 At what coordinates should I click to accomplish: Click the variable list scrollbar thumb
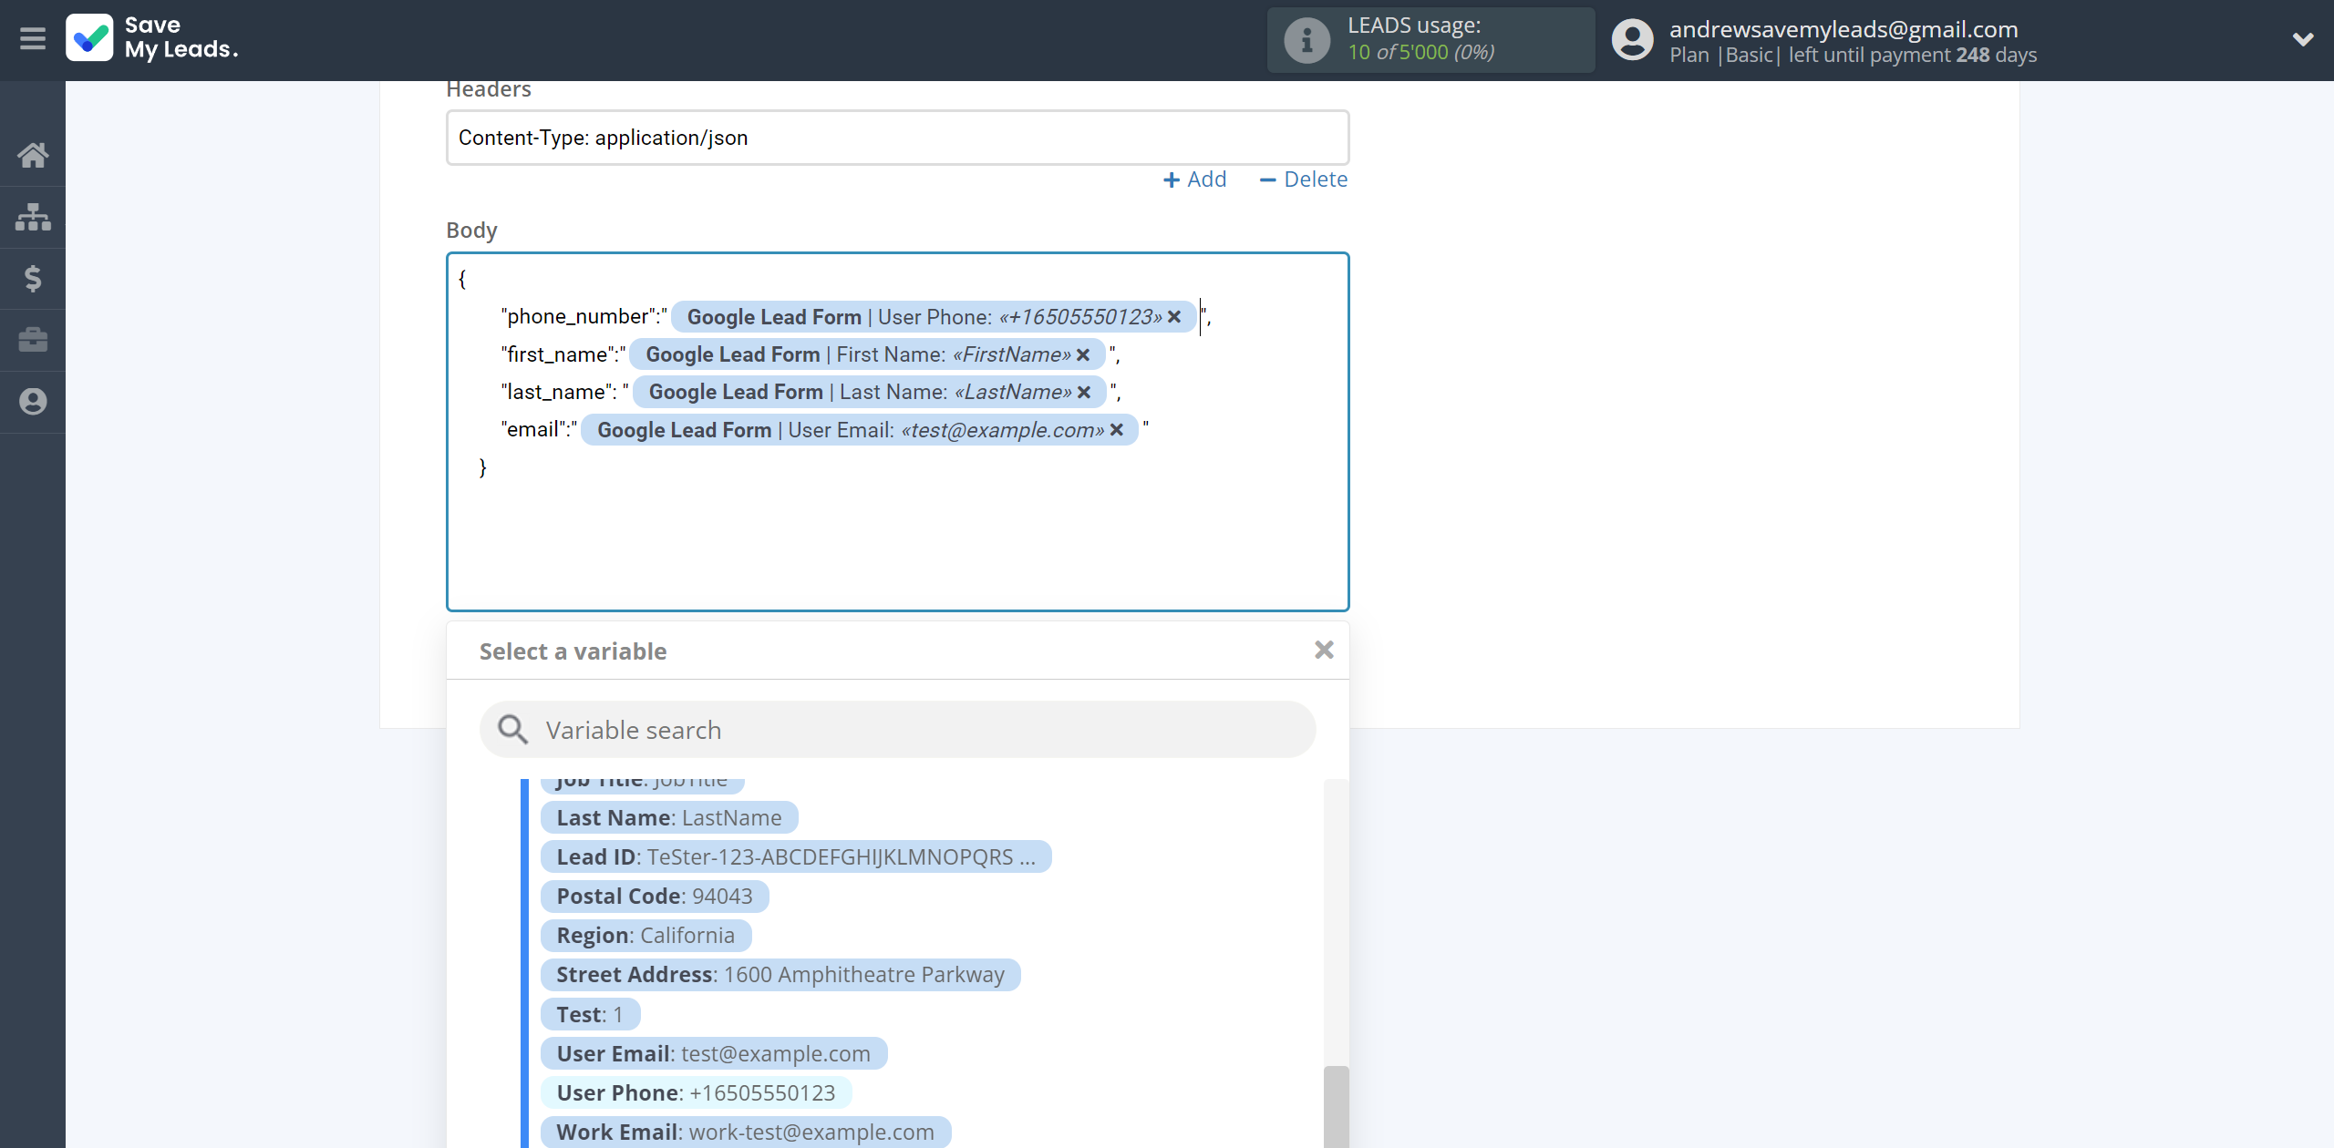1336,1106
